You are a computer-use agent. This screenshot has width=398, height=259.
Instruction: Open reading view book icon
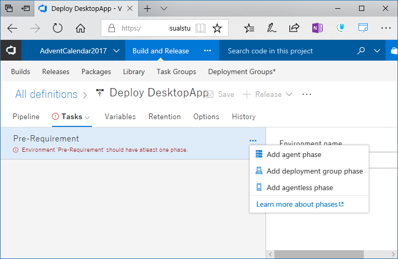(201, 28)
